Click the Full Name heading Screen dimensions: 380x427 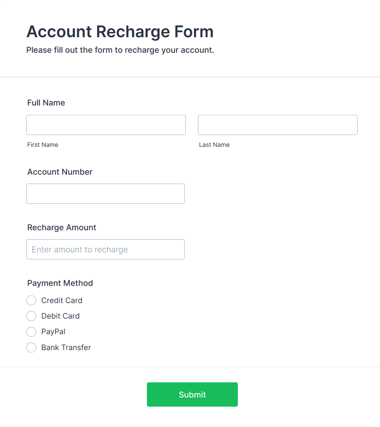(46, 103)
